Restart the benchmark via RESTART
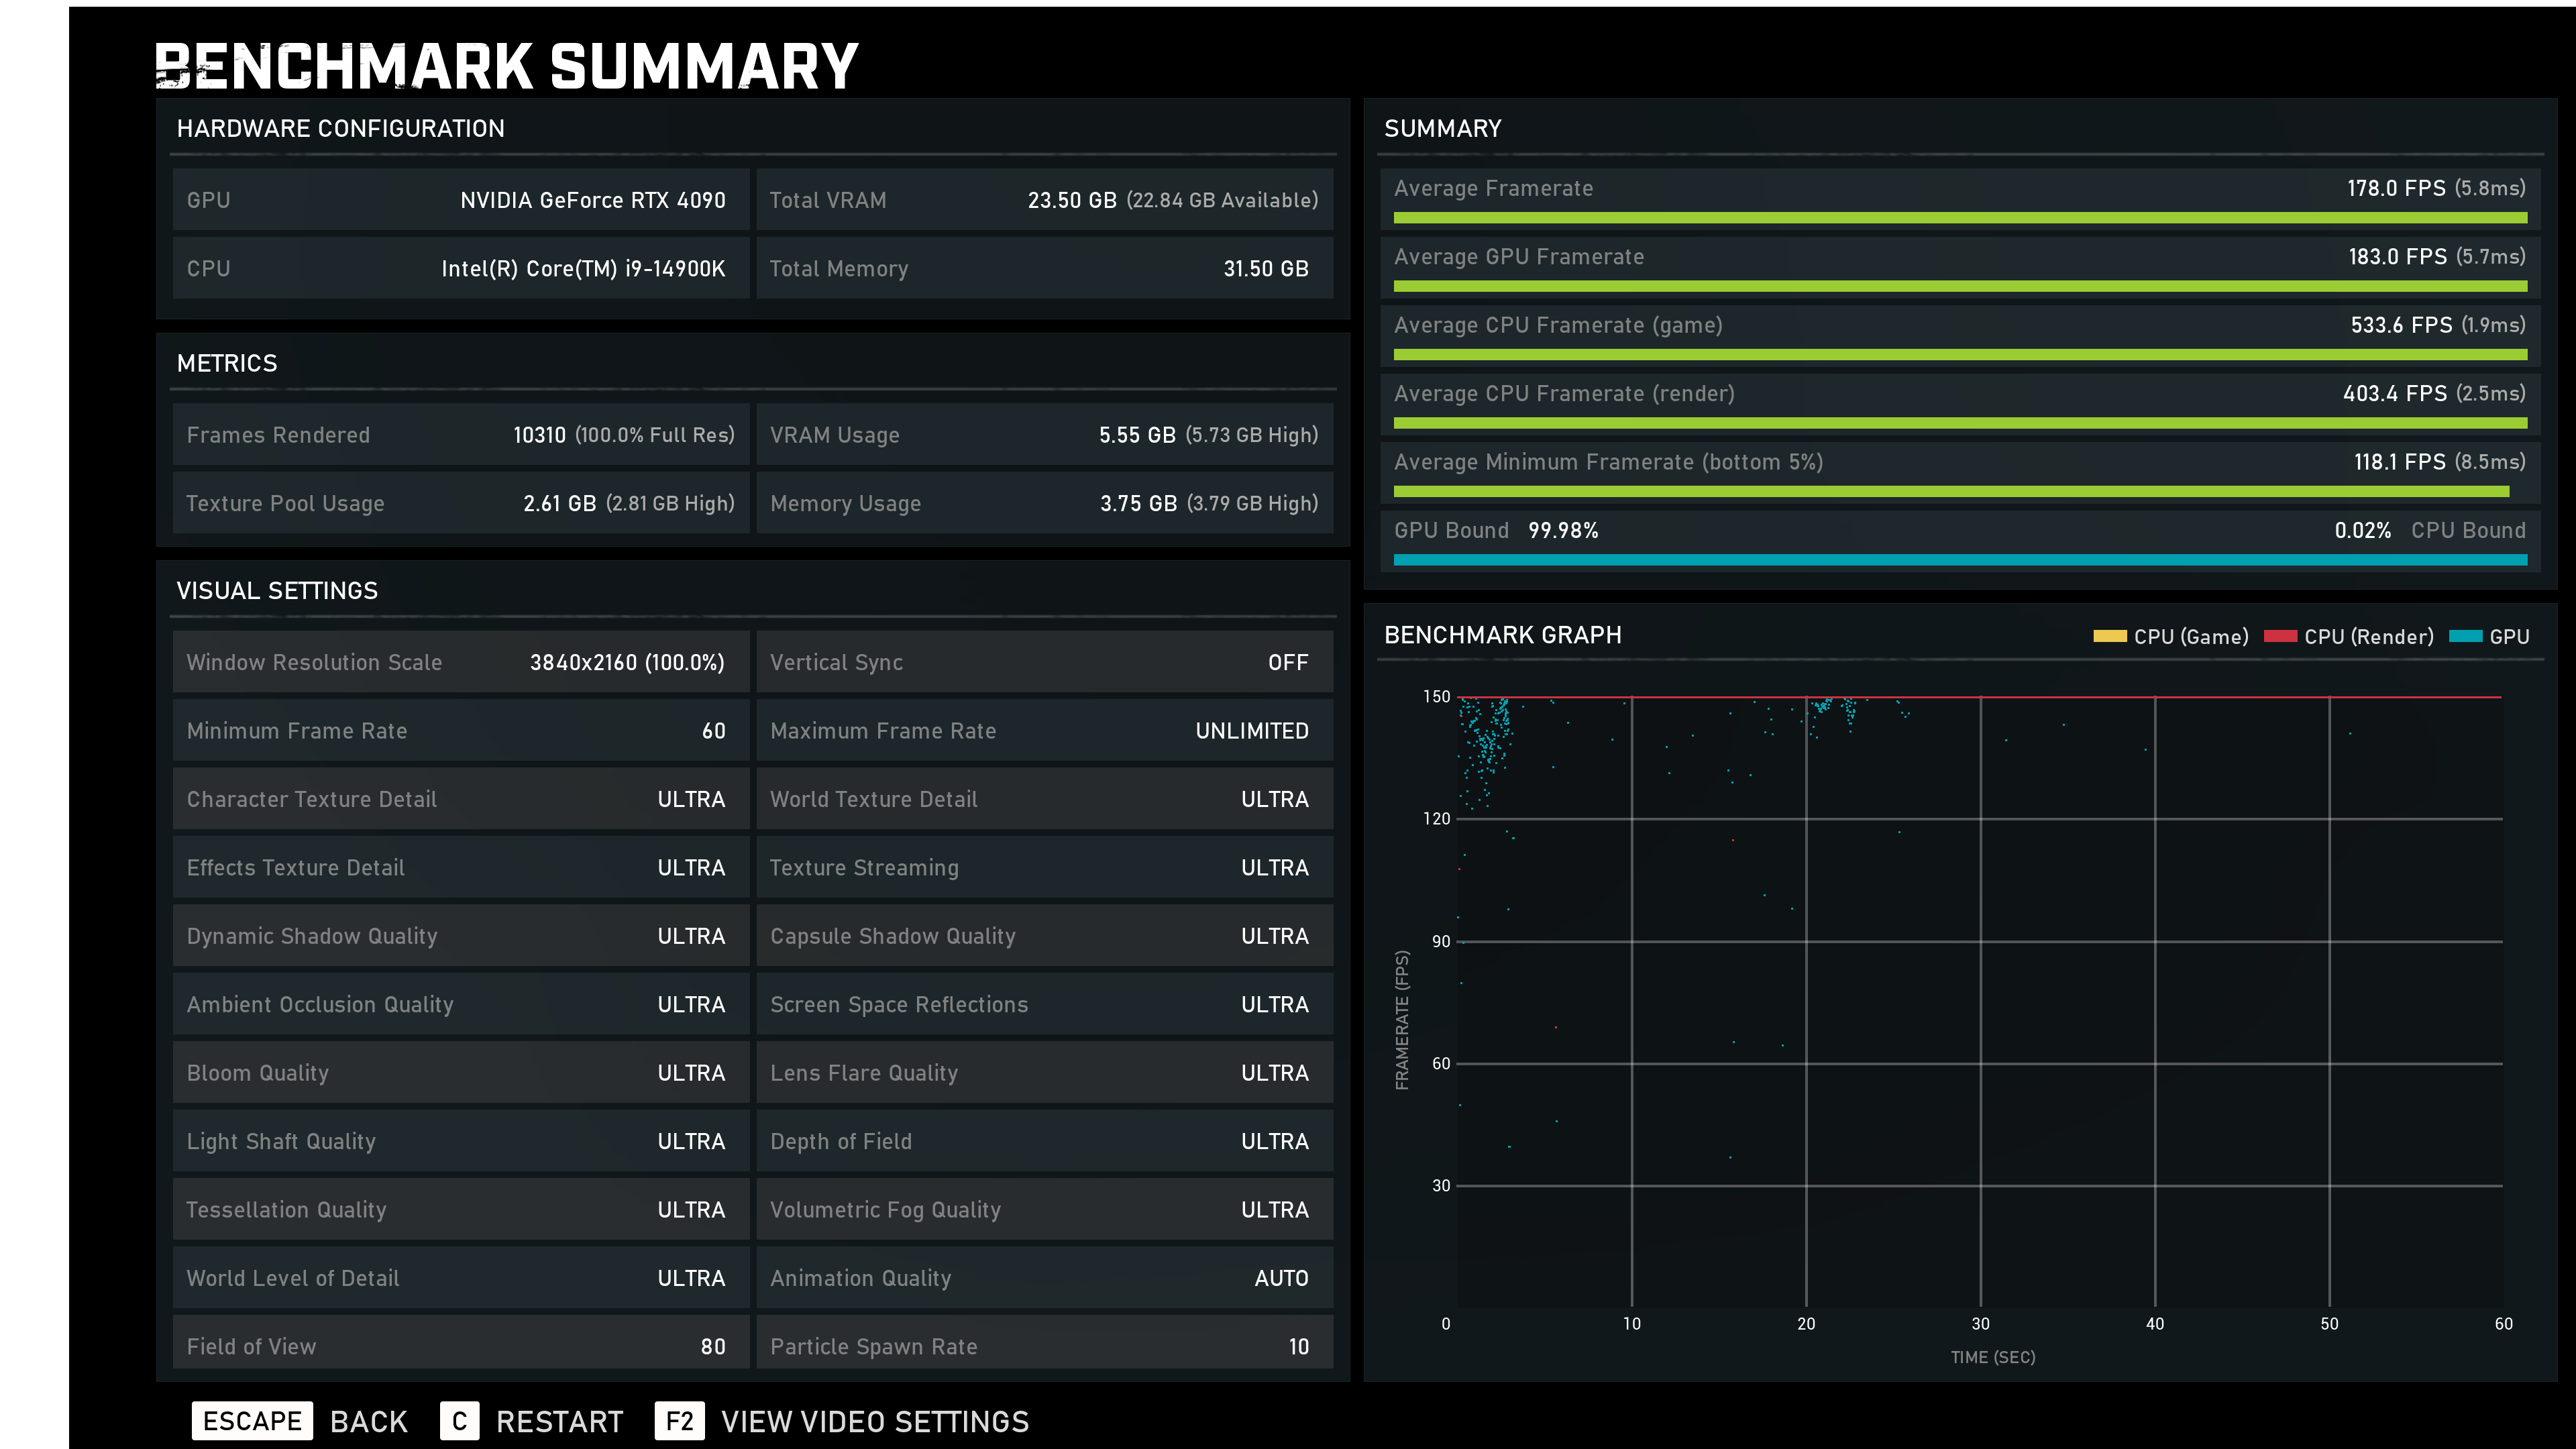Screen dimensions: 2576x1449 560,1422
